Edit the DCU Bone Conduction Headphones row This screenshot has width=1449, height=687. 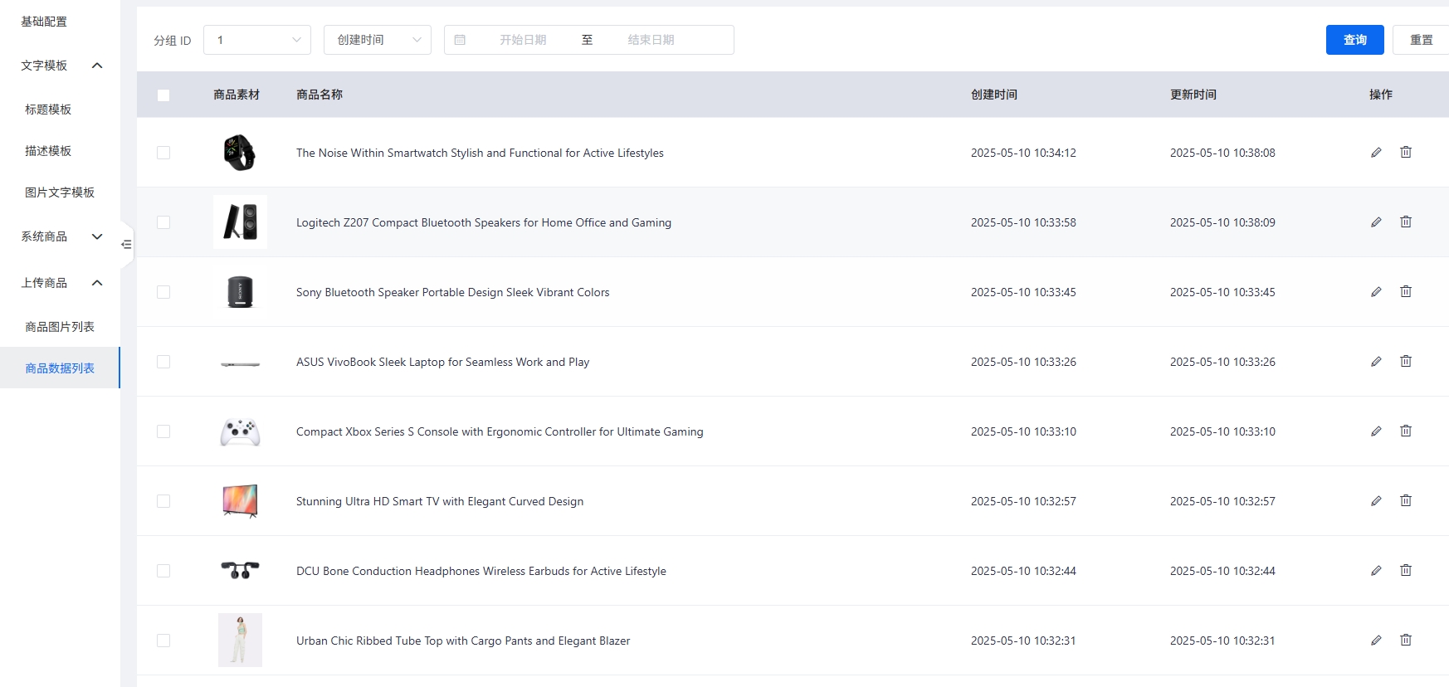pos(1376,571)
